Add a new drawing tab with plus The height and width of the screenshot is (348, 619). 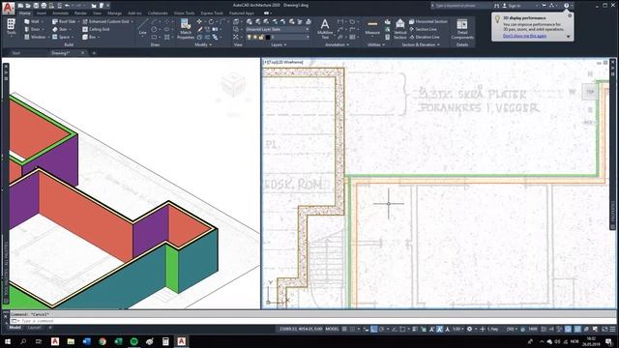(94, 53)
